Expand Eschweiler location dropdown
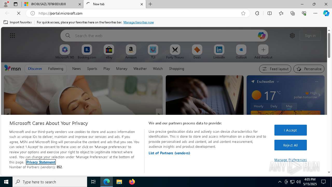This screenshot has height=187, width=332. point(278,82)
